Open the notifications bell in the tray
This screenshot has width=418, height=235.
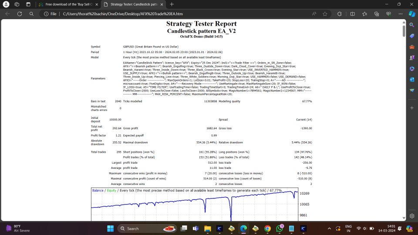(x=400, y=228)
